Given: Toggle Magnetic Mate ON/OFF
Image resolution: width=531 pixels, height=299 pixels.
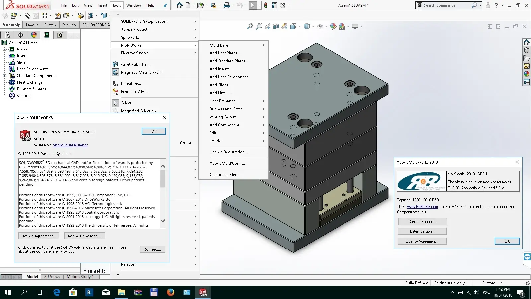Looking at the screenshot, I should (x=142, y=72).
